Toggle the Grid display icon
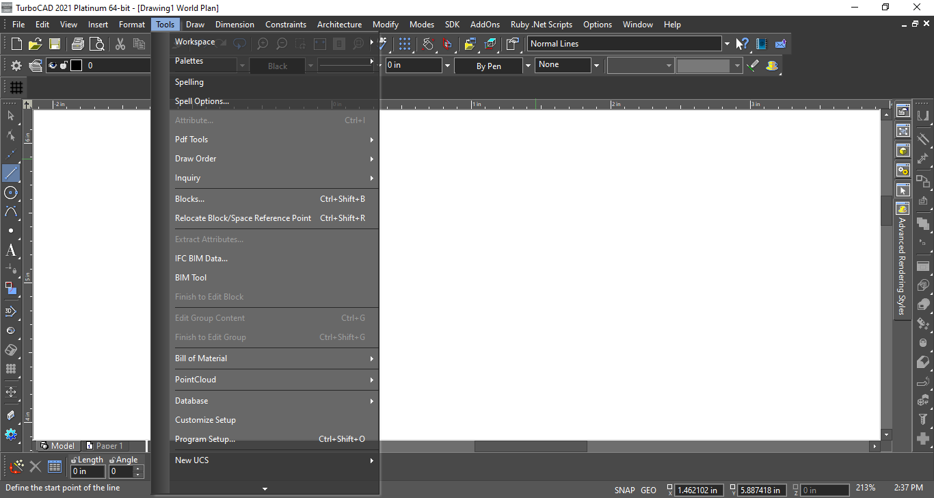 [x=16, y=88]
